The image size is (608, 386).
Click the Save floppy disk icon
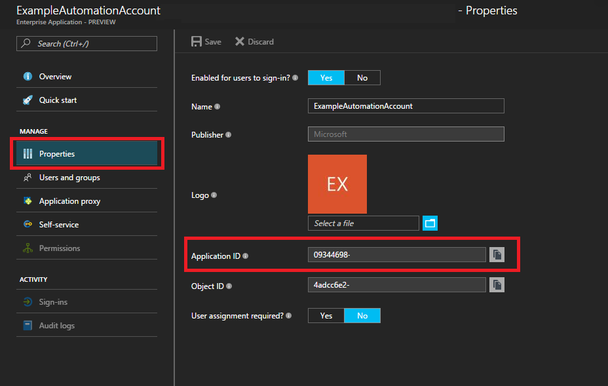coord(196,41)
